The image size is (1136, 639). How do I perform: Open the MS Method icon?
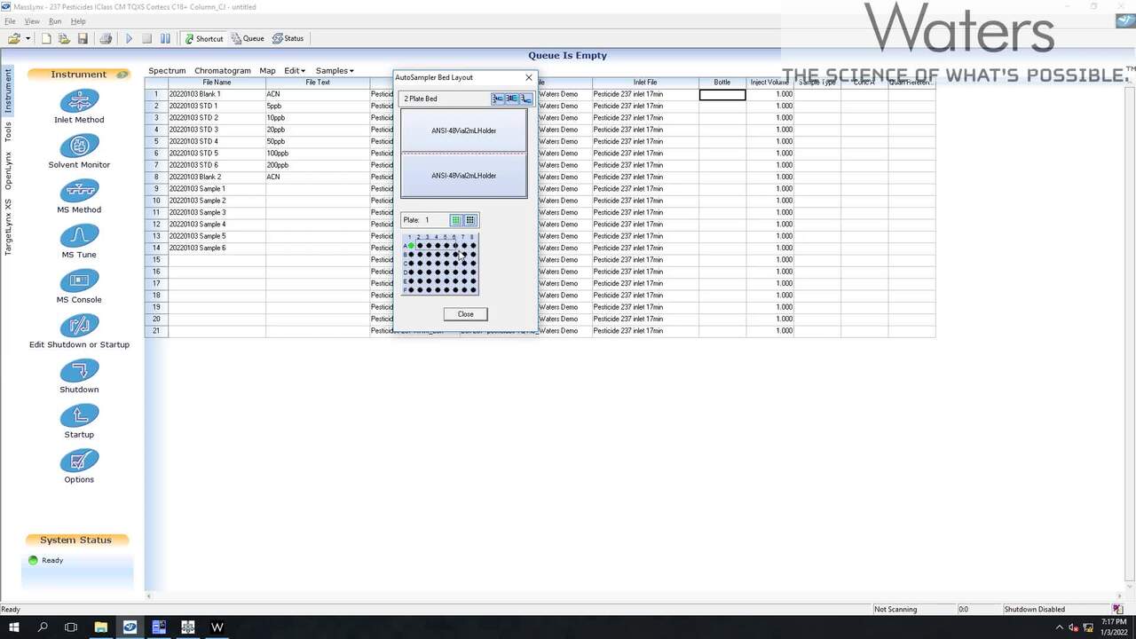(x=79, y=192)
